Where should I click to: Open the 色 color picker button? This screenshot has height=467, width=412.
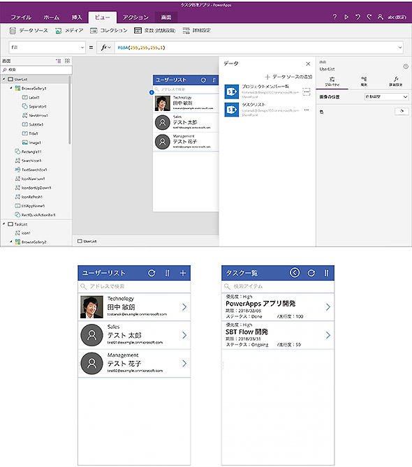[402, 112]
